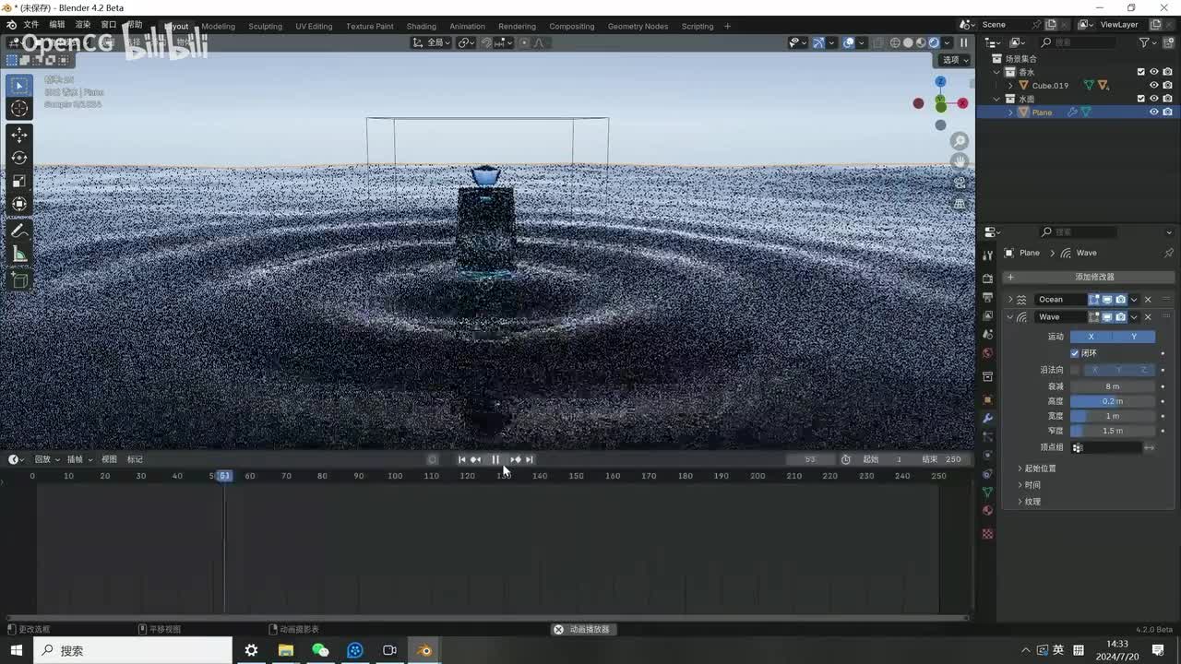Image resolution: width=1181 pixels, height=664 pixels.
Task: Select the Scale tool
Action: click(19, 181)
